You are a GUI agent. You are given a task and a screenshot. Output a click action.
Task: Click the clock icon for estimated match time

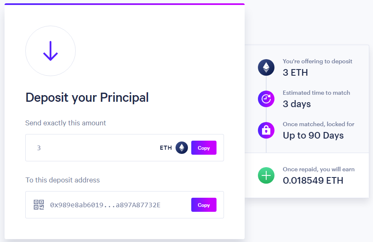pyautogui.click(x=266, y=99)
